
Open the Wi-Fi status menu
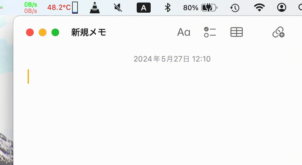259,8
